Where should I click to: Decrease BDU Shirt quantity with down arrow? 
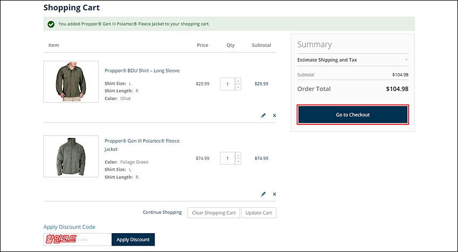point(238,87)
